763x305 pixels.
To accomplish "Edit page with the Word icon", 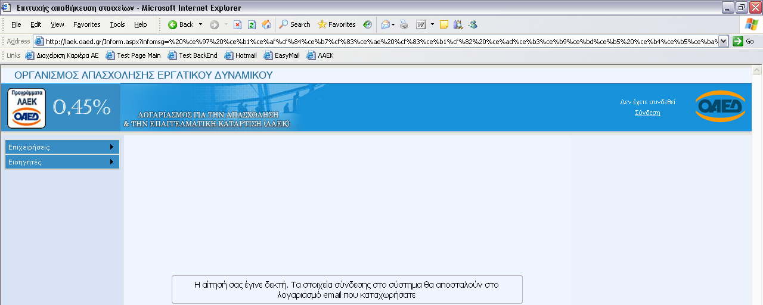I will 421,24.
